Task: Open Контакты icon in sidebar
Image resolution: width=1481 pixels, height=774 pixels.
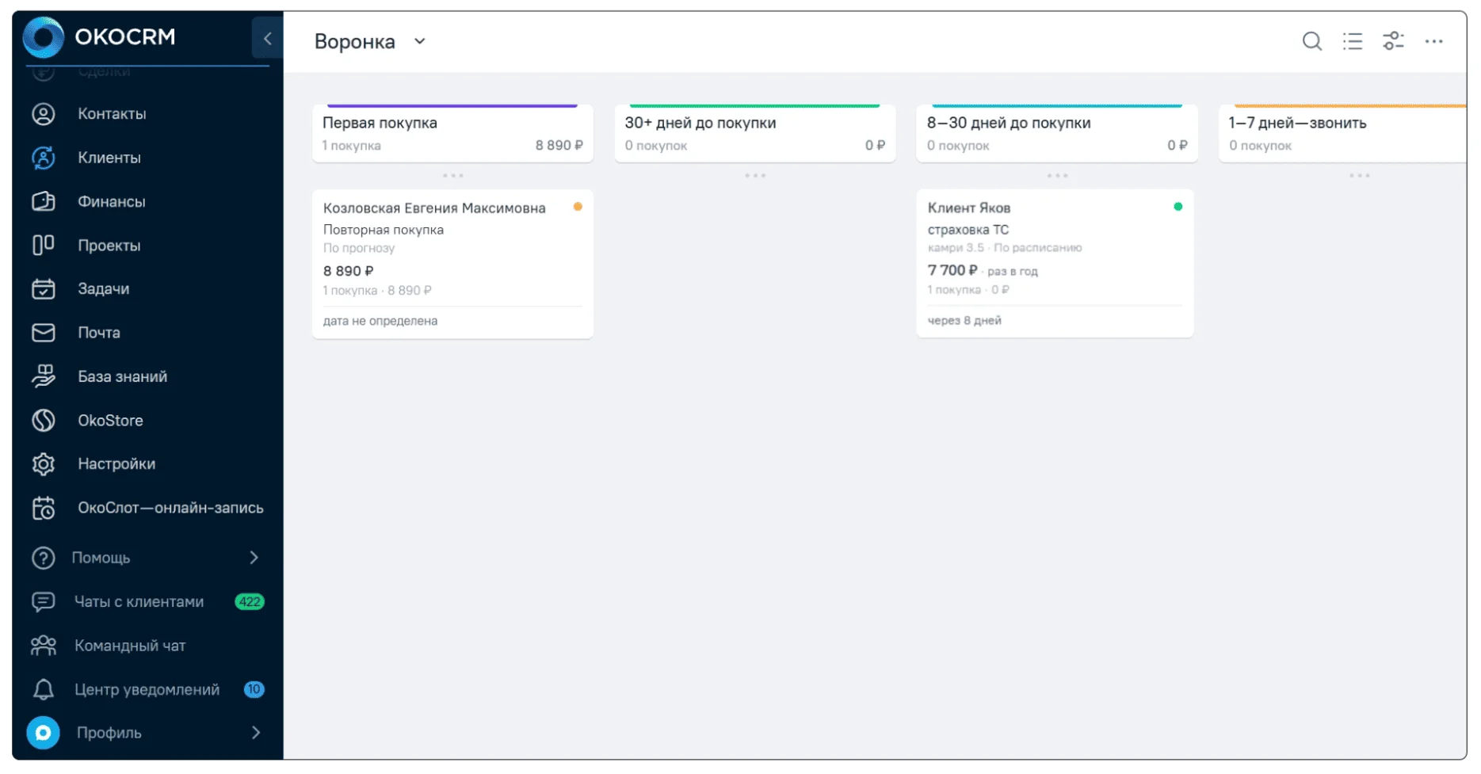Action: point(44,114)
